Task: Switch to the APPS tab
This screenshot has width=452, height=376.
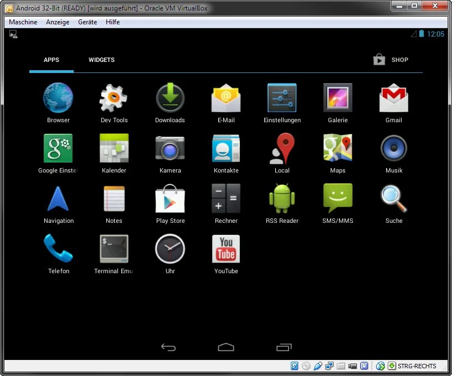Action: (52, 60)
